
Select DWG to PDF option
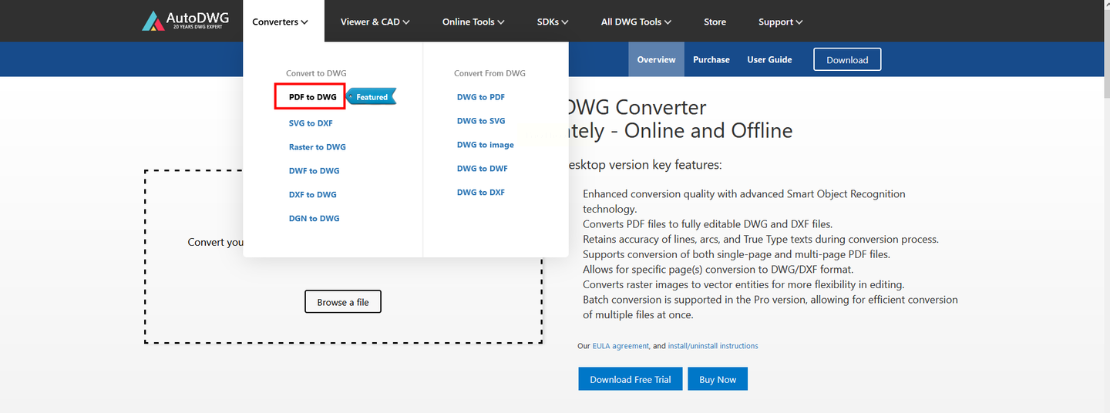(481, 97)
